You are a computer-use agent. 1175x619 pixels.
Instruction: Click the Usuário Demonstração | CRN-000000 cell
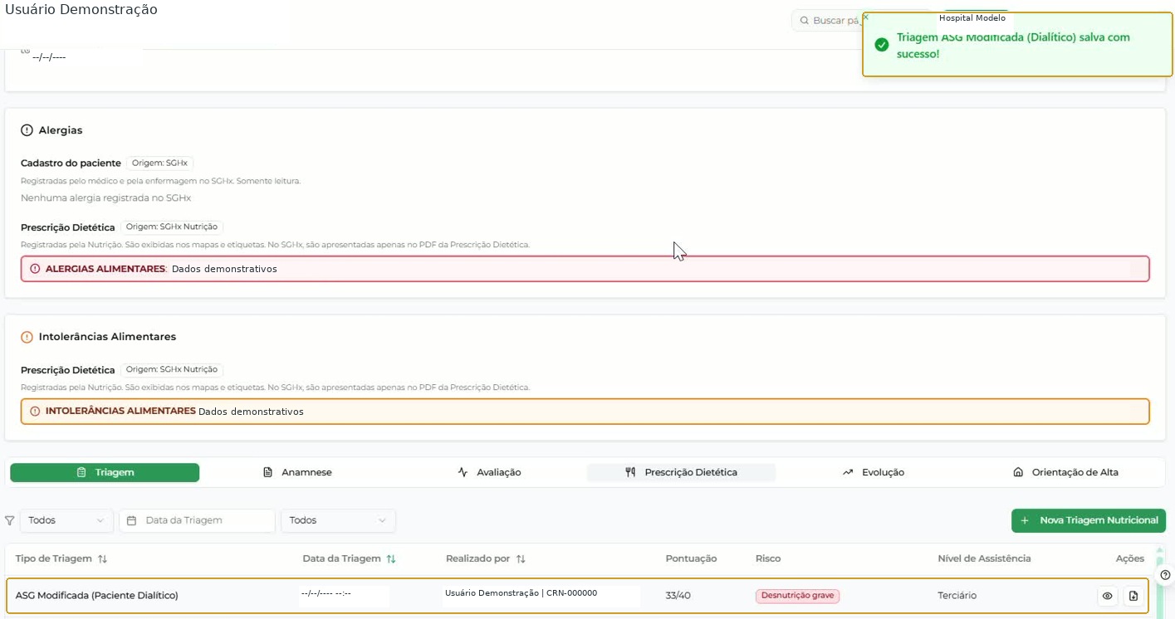pos(521,593)
